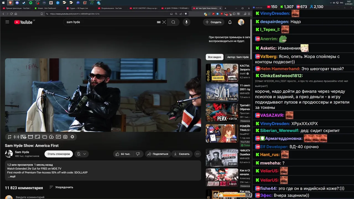
Task: Open Telegram from the taskbar
Action: [x=98, y=2]
